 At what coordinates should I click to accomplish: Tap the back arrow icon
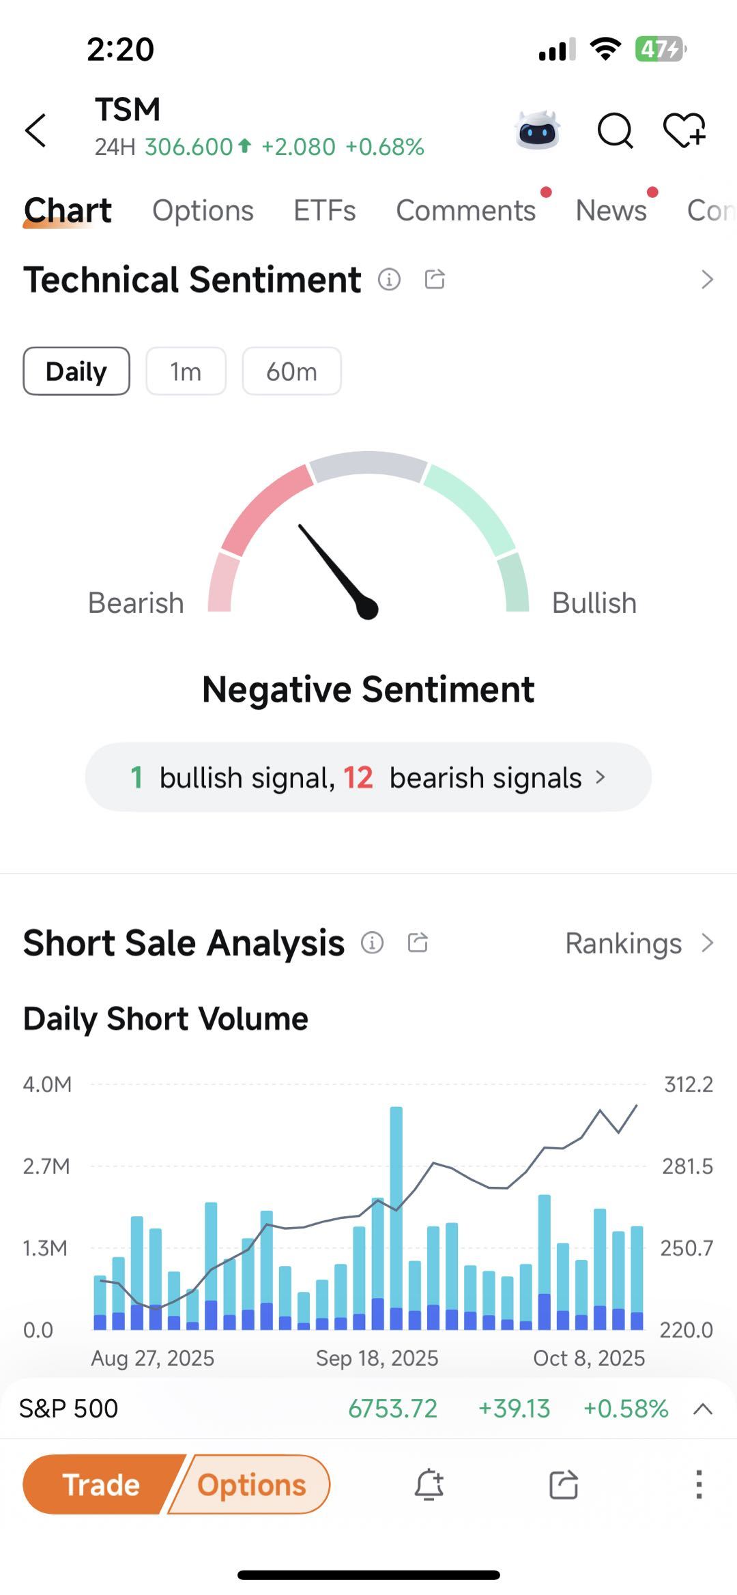[x=36, y=130]
